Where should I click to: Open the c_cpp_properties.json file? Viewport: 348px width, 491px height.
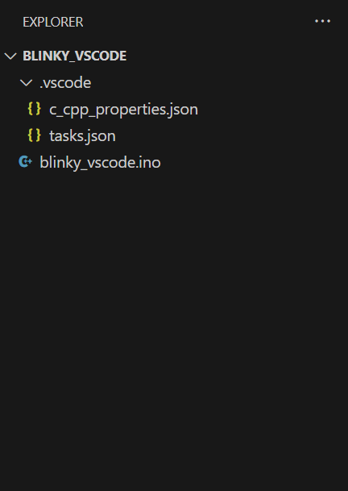123,110
